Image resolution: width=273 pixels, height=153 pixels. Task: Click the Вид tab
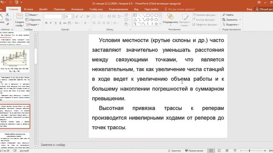136,9
